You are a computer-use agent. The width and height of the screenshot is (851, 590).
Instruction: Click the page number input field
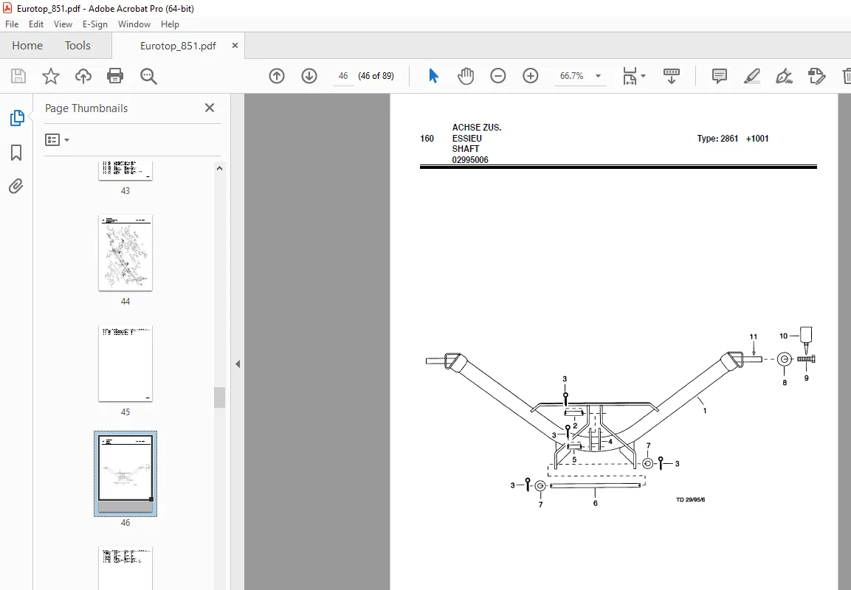coord(343,76)
